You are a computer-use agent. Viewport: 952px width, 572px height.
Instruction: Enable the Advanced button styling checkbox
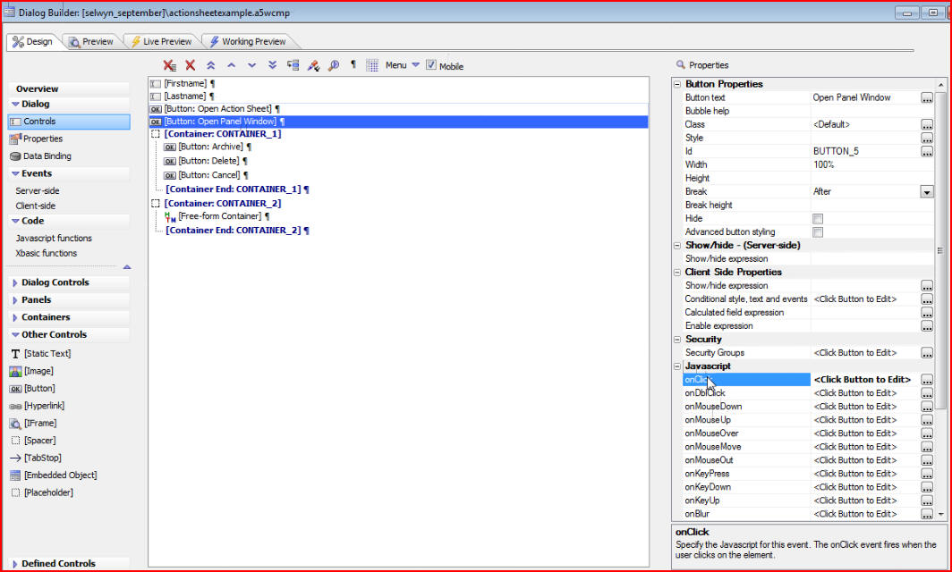(818, 231)
